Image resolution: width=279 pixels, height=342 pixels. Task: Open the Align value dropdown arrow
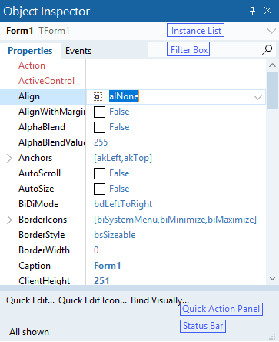coord(257,97)
